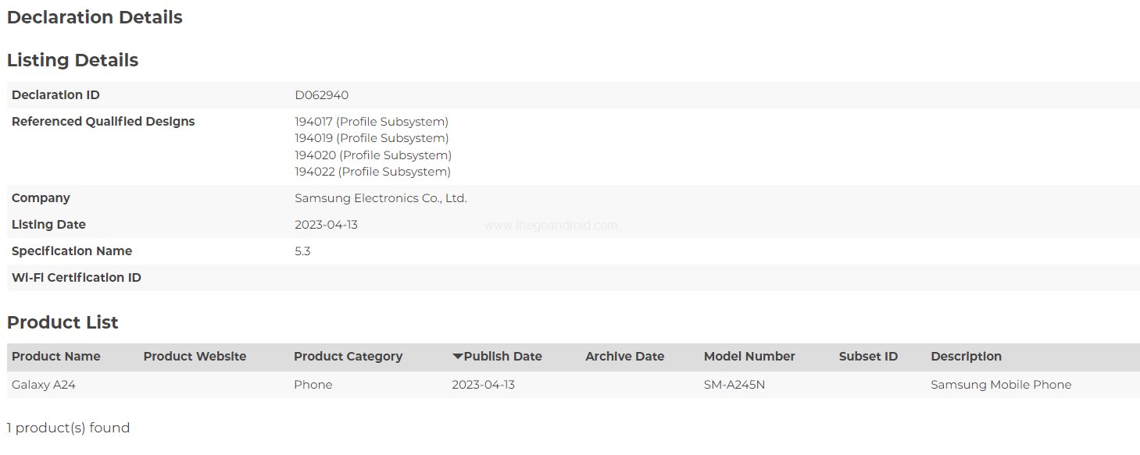1140x455 pixels.
Task: Click the Samsung Mobile Phone description cell
Action: (1001, 385)
